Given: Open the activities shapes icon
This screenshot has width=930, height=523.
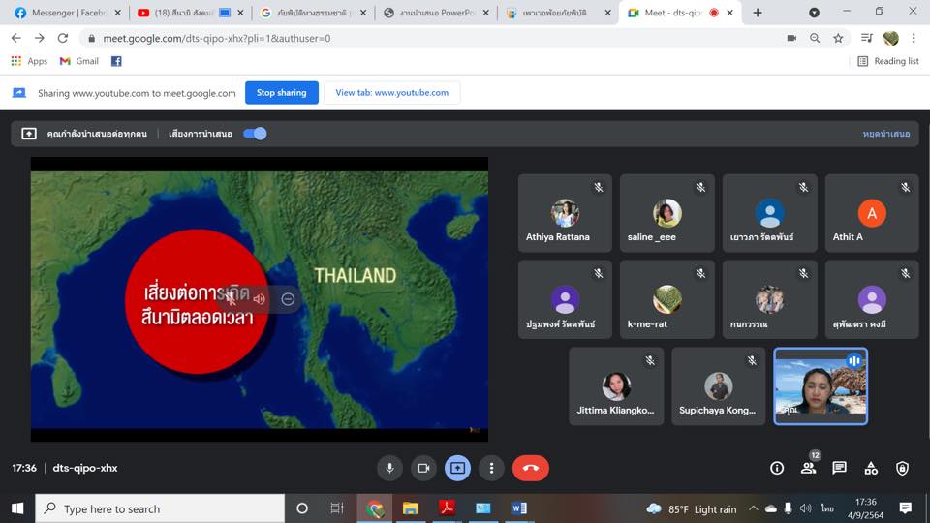Looking at the screenshot, I should (x=871, y=468).
